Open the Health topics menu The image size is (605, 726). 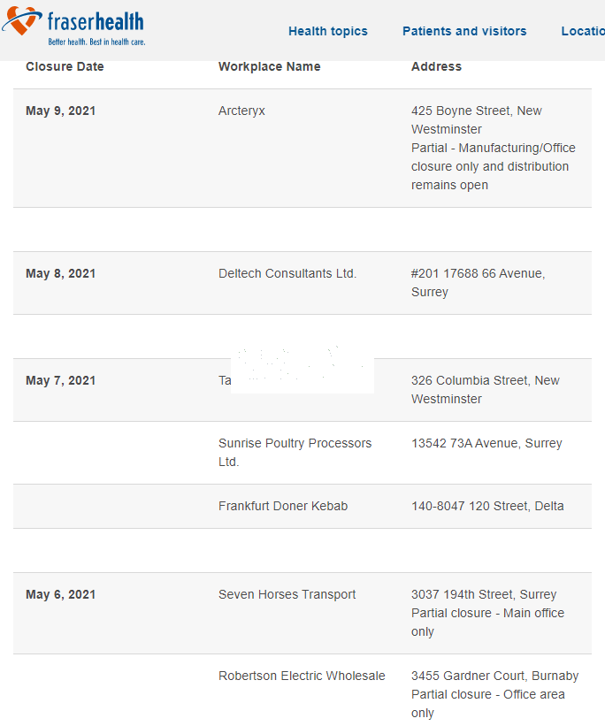pos(327,31)
